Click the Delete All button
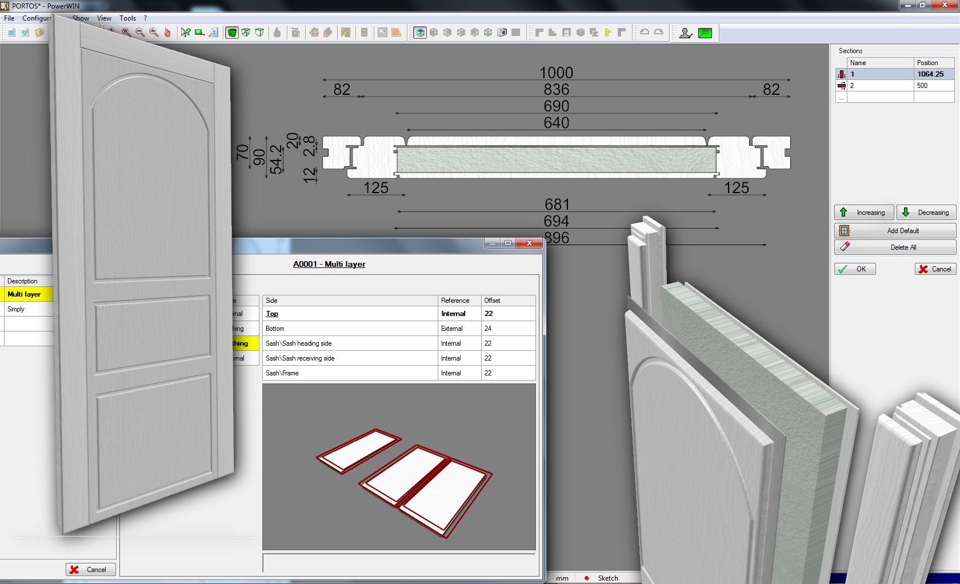The image size is (960, 584). (895, 247)
